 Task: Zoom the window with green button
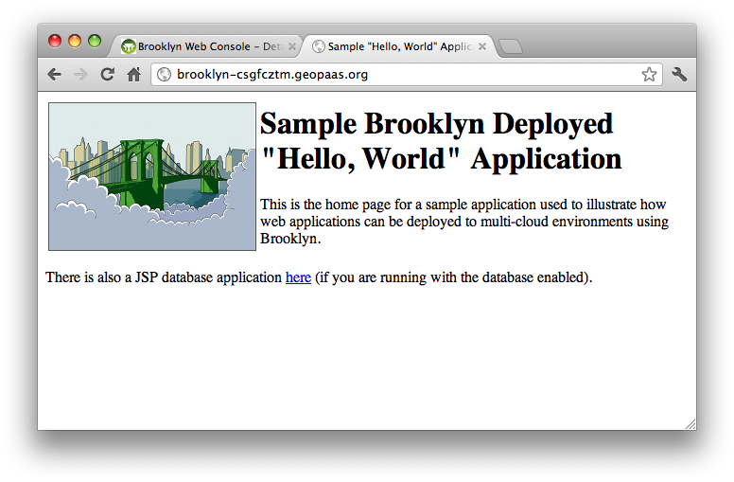pos(95,41)
